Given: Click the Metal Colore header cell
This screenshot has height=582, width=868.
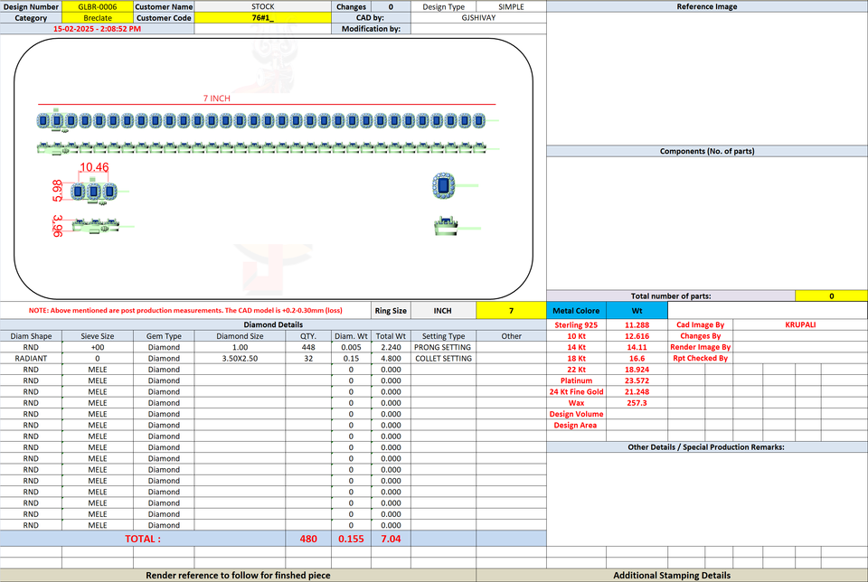Looking at the screenshot, I should pyautogui.click(x=576, y=311).
